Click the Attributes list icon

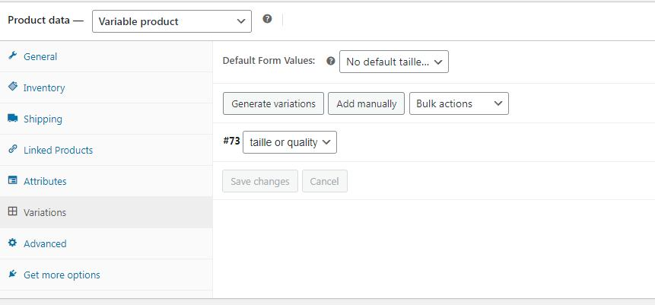click(x=12, y=181)
